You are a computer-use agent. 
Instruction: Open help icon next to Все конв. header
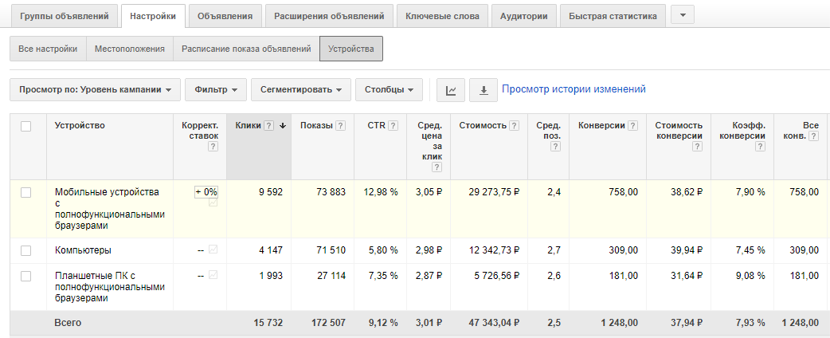[815, 136]
